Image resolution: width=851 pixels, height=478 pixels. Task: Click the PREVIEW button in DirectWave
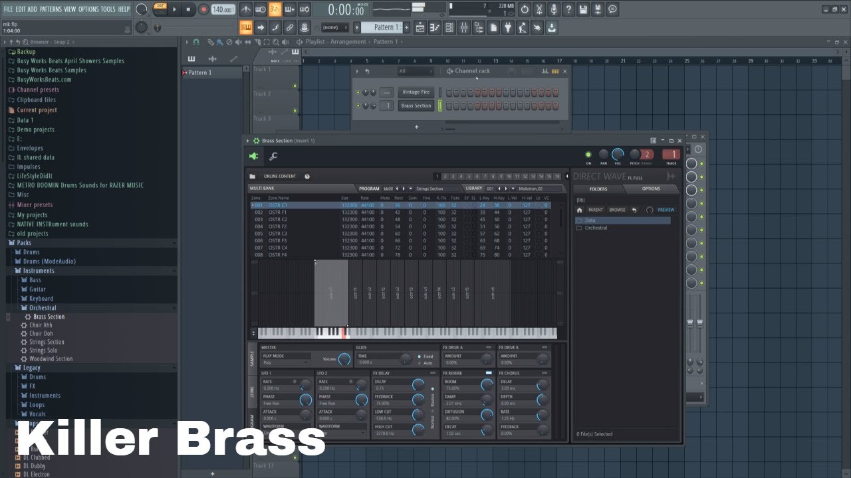pyautogui.click(x=666, y=210)
